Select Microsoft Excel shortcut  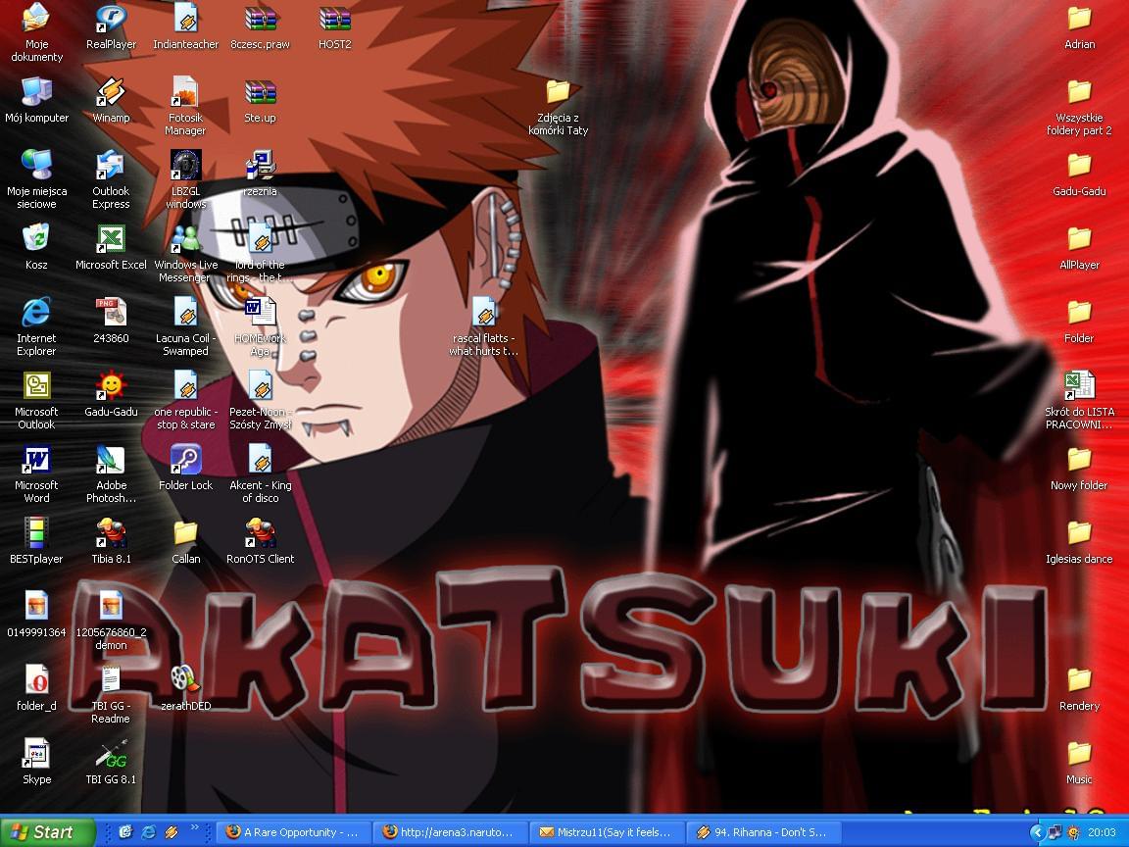(x=111, y=238)
